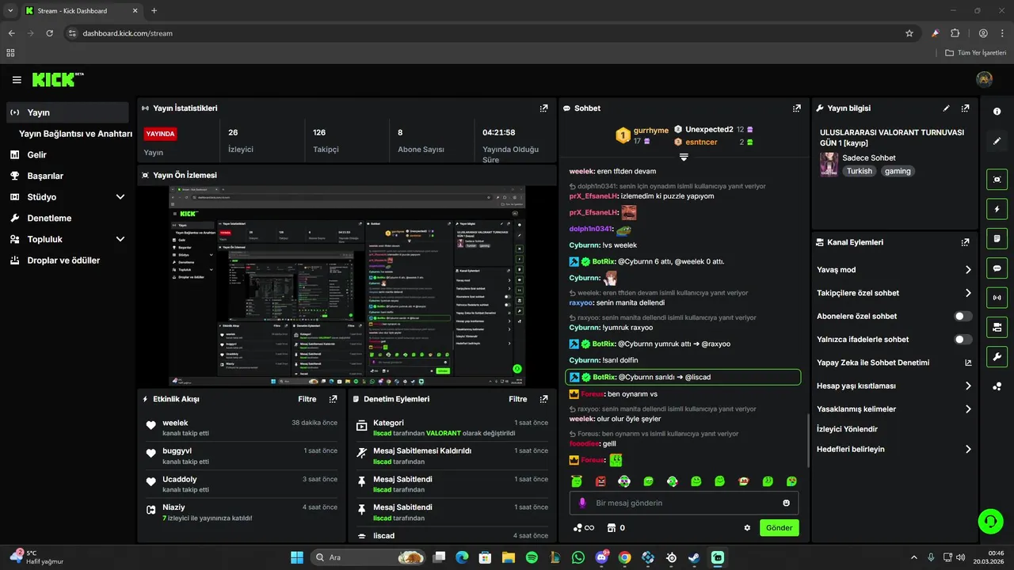Screen dimensions: 1014x570
Task: Click the green Gönder send button
Action: click(x=780, y=528)
